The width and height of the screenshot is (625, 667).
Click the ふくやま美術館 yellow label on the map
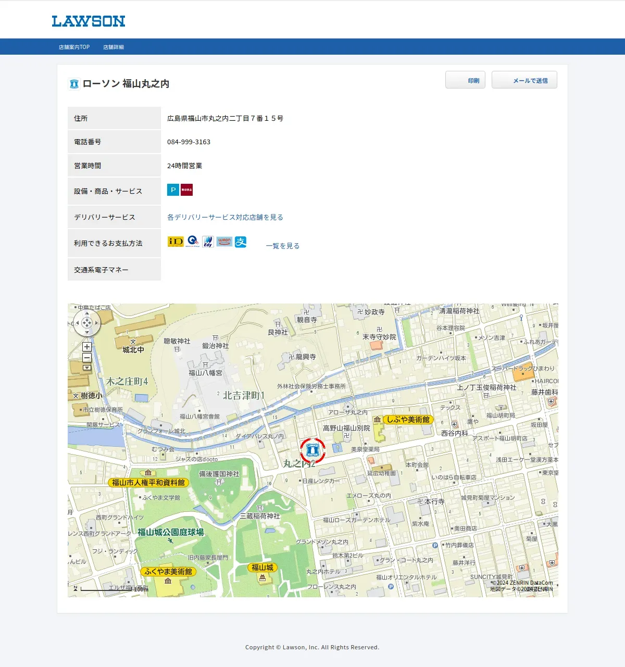pyautogui.click(x=168, y=571)
